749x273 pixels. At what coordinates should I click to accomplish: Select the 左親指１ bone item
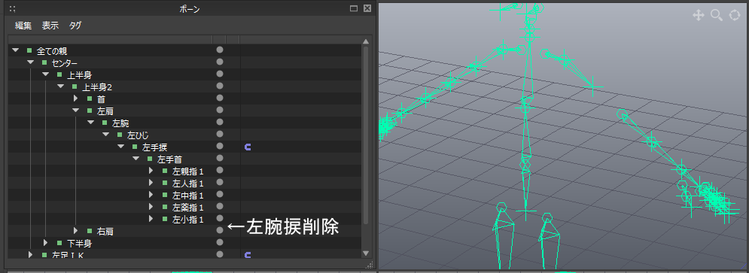pos(189,171)
